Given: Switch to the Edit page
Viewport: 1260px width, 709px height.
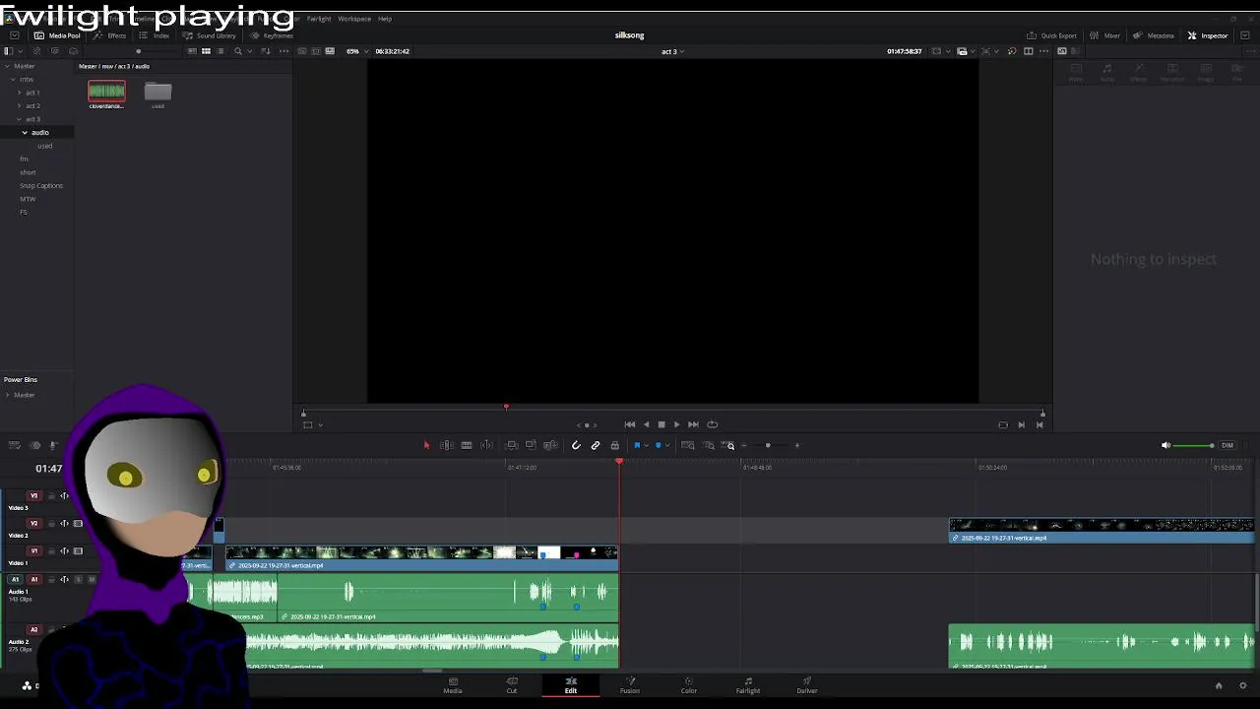Looking at the screenshot, I should pyautogui.click(x=571, y=684).
